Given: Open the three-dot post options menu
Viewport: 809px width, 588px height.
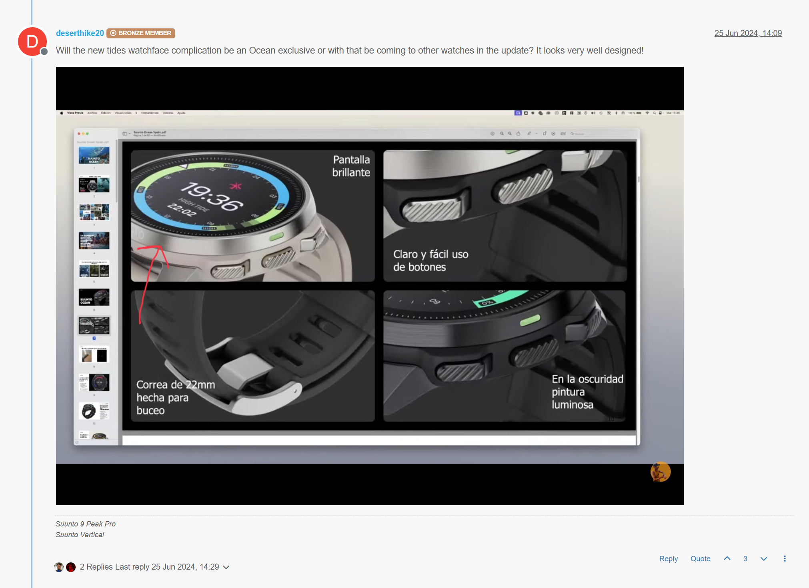Looking at the screenshot, I should (x=785, y=558).
